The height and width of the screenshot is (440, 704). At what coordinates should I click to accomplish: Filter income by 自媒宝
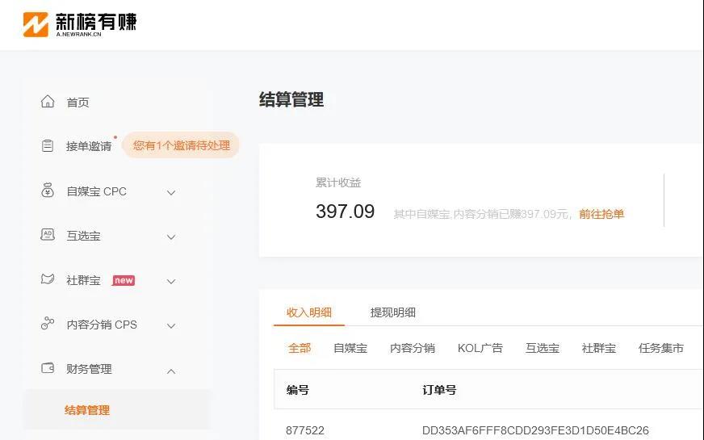tap(350, 348)
